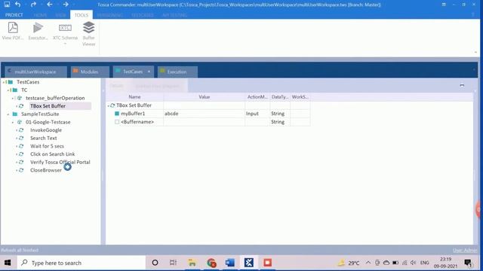The height and width of the screenshot is (271, 483).
Task: Sort by the Name column header
Action: pyautogui.click(x=134, y=97)
